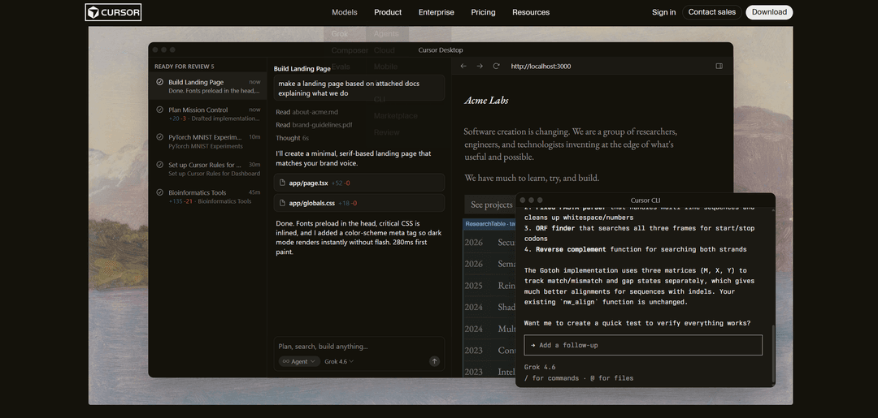The height and width of the screenshot is (418, 878).
Task: Click the Cursor CLI window scrollbar
Action: coord(772,352)
